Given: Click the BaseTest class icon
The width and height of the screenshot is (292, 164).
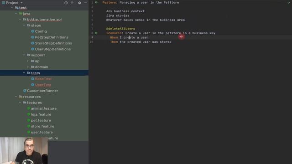Looking at the screenshot, I should [x=32, y=79].
